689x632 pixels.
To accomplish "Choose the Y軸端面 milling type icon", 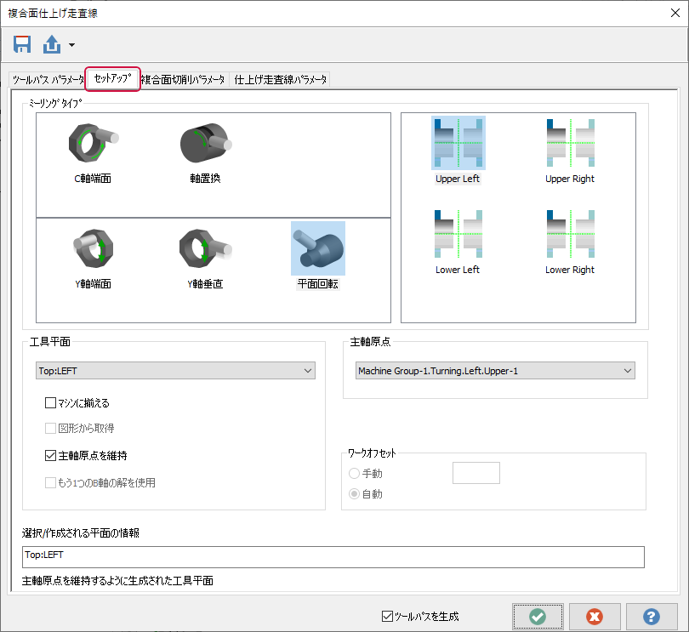I will coord(93,248).
